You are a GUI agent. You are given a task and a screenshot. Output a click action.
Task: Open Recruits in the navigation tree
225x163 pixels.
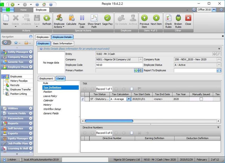(15, 85)
